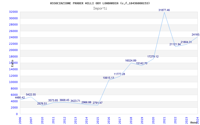Click the Importi subtitle
Screen dimensions: 200x125
[100, 8]
